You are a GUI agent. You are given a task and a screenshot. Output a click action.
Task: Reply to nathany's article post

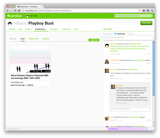pyautogui.click(x=148, y=54)
